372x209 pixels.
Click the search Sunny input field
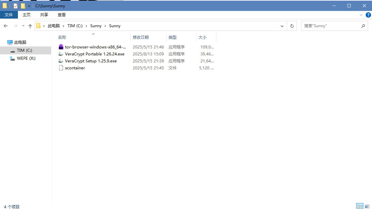tap(331, 26)
